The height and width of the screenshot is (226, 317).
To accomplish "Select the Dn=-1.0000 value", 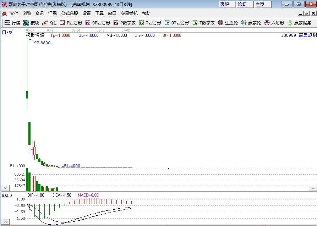I will (144, 35).
